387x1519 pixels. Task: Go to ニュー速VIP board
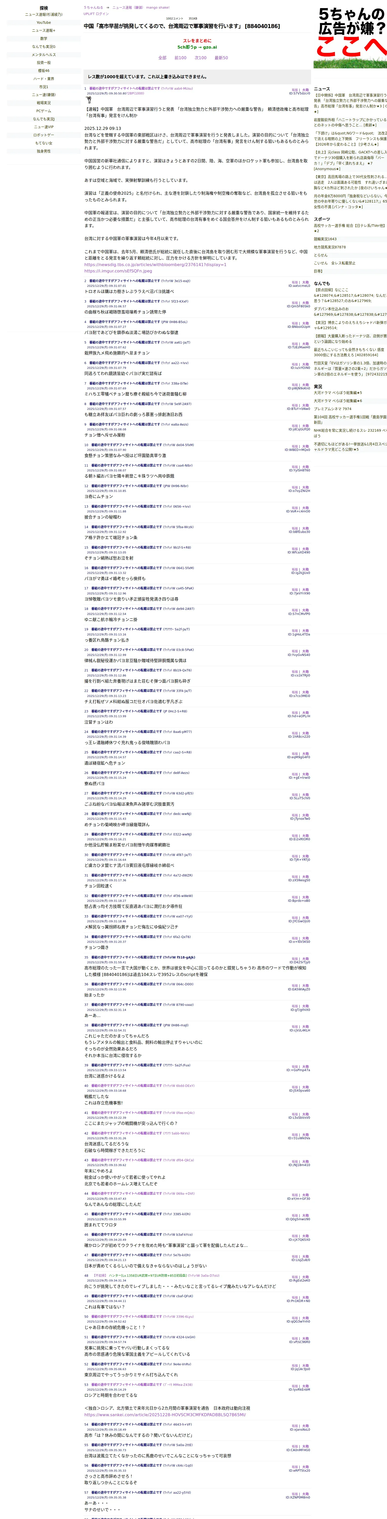click(x=44, y=127)
